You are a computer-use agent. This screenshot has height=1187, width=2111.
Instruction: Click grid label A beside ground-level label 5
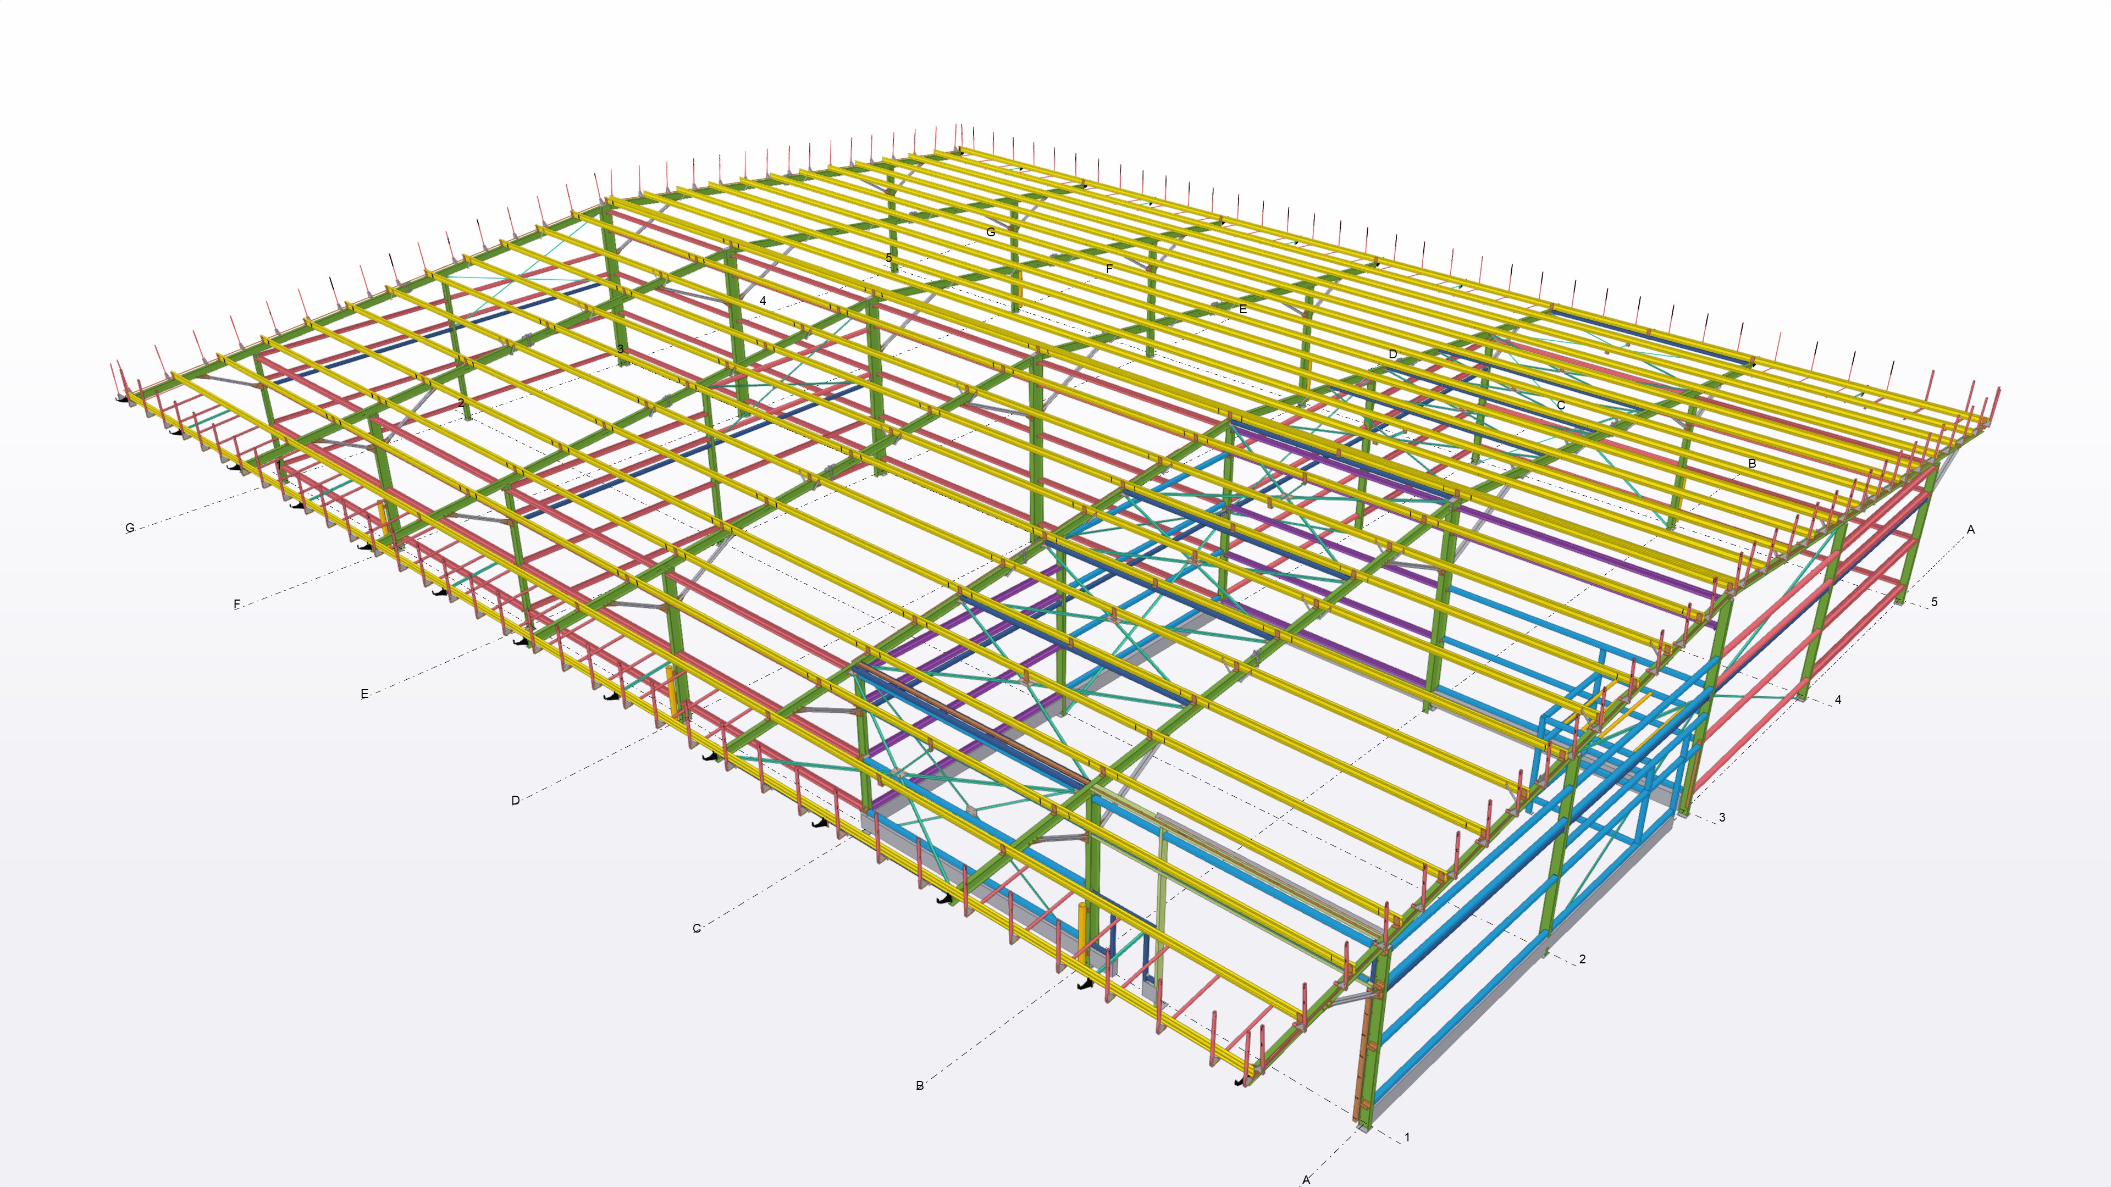pyautogui.click(x=1971, y=530)
